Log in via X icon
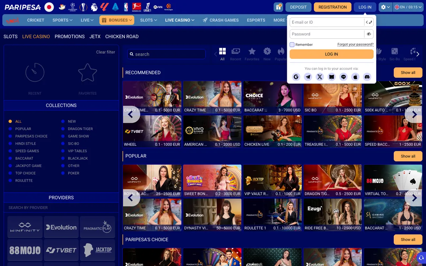The image size is (426, 266). tap(320, 77)
